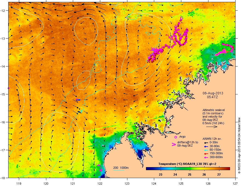Click the magenta 300-600m arrow legend icon
The width and height of the screenshot is (241, 186).
[206, 157]
